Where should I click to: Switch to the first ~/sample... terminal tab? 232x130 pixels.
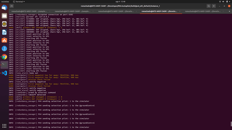point(29,11)
